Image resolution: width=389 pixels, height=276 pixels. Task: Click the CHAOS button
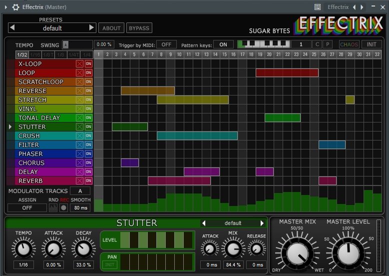(x=349, y=44)
